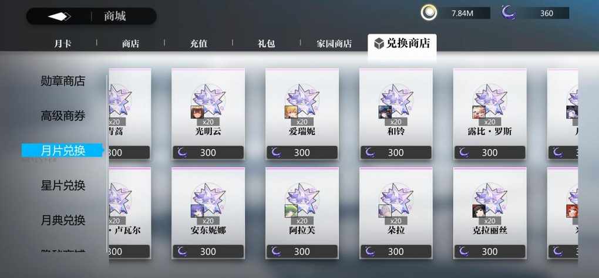Open 露比·罗斯 fragment card

click(x=490, y=114)
